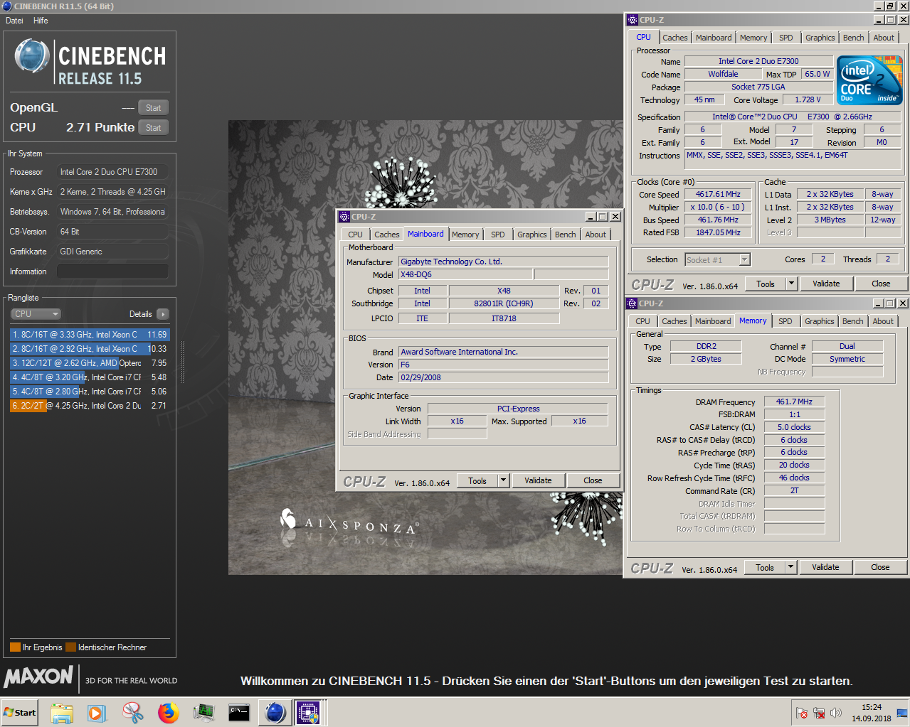The height and width of the screenshot is (727, 910).
Task: Open Graphics tab in Mainboard CPU-Z window
Action: point(531,235)
